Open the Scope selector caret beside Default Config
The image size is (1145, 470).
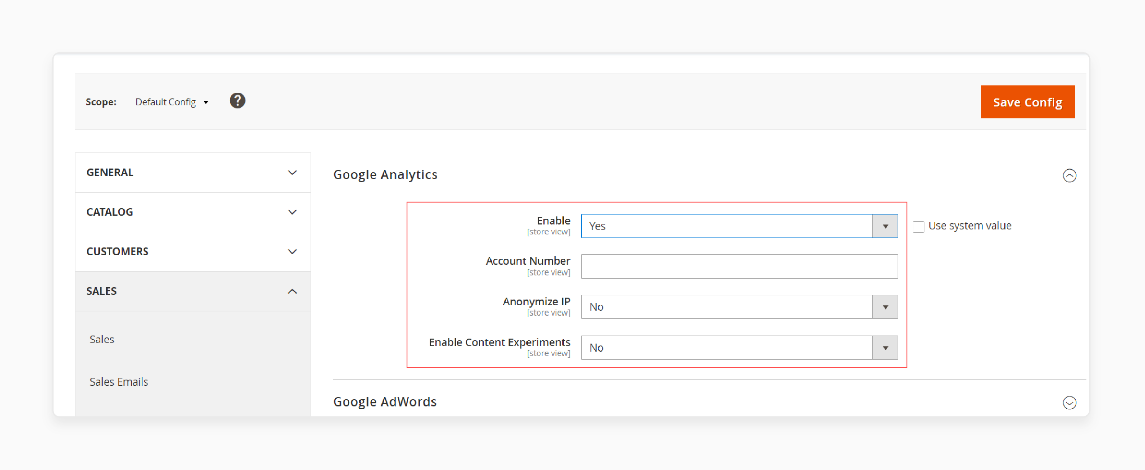coord(207,102)
